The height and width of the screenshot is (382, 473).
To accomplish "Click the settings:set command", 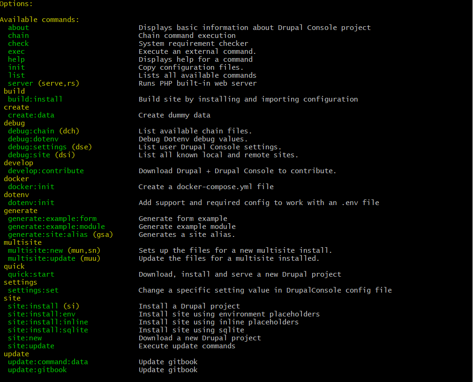I will [x=33, y=290].
